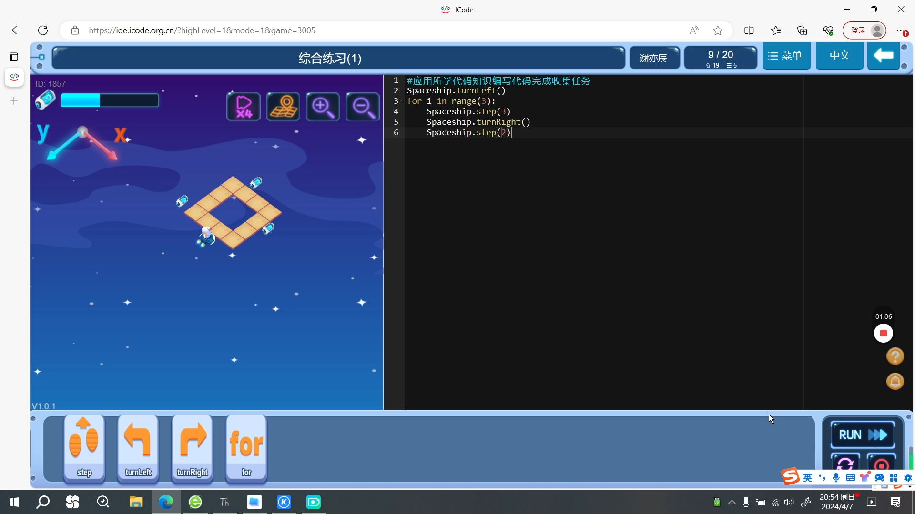
Task: Select the x4 speed playback icon
Action: pyautogui.click(x=243, y=107)
